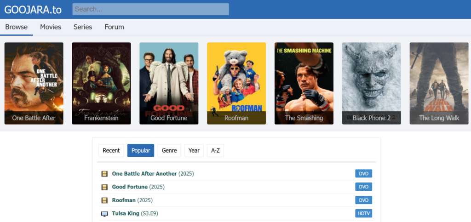Viewport: 471px width, 222px height.
Task: Open The Smashing Machine poster
Action: click(x=304, y=83)
